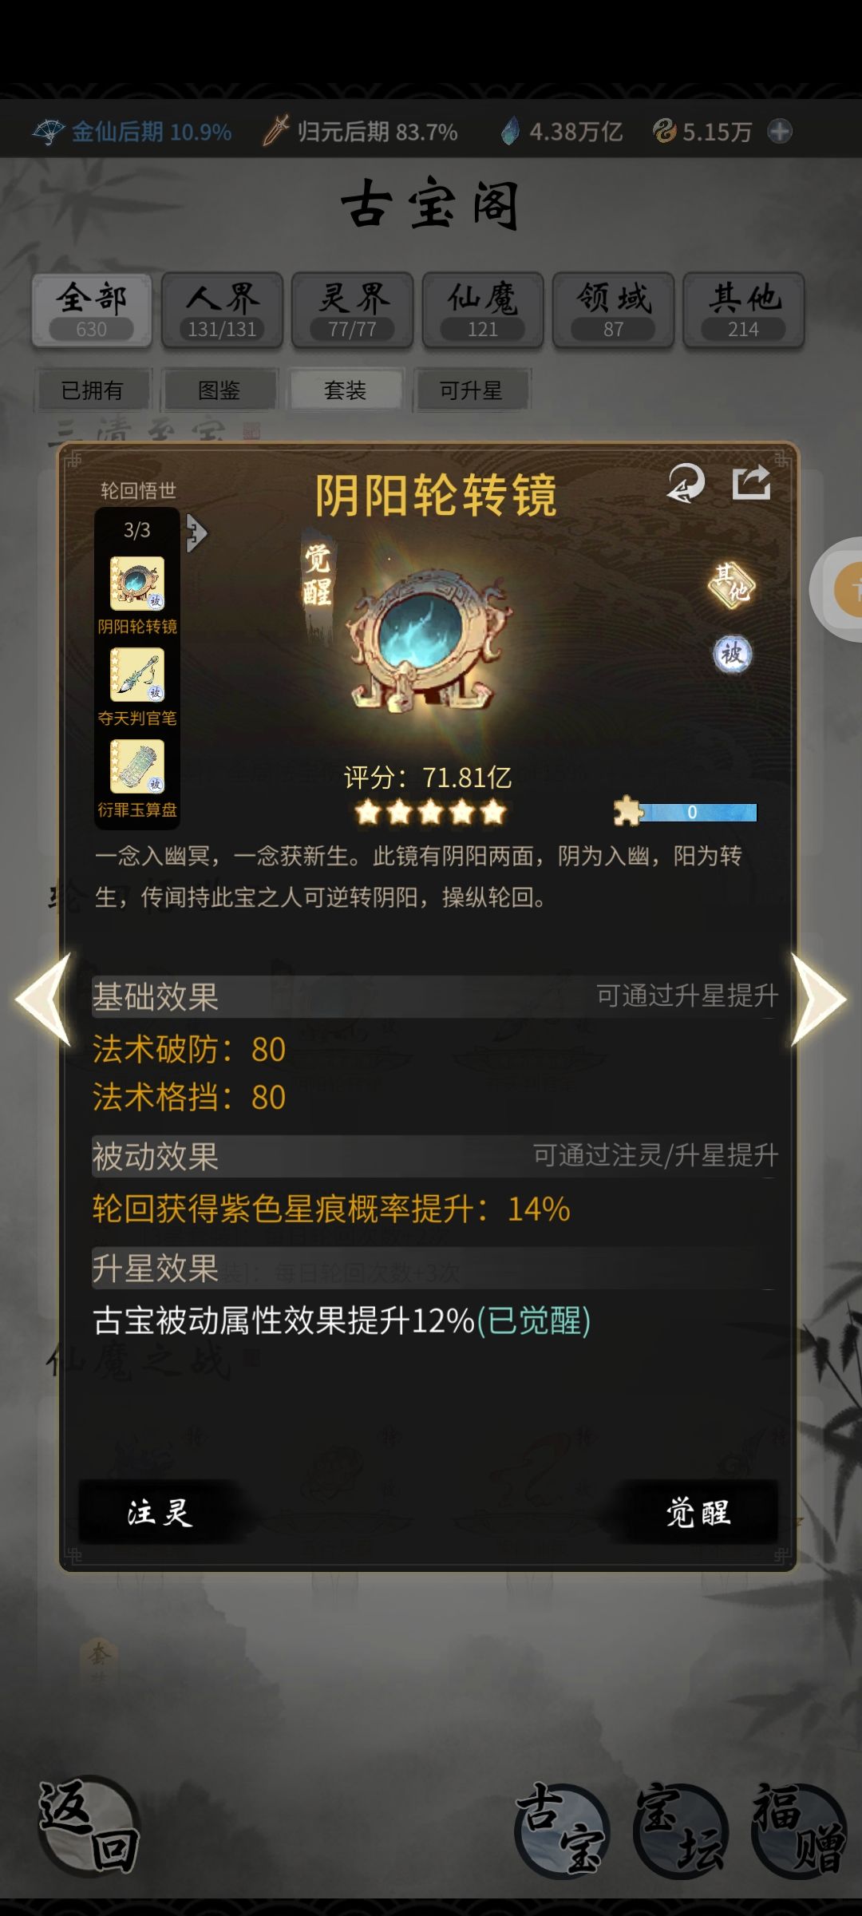This screenshot has width=862, height=1916.
Task: Toggle the 已拥有 filter
Action: point(93,390)
